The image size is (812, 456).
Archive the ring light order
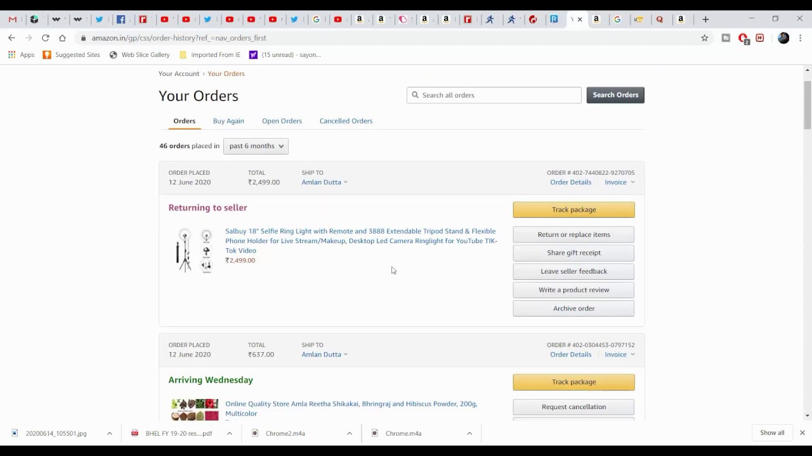point(573,308)
